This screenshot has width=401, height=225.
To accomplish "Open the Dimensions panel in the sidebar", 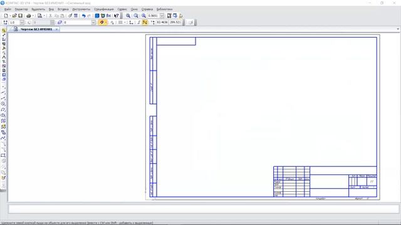I will (4, 35).
